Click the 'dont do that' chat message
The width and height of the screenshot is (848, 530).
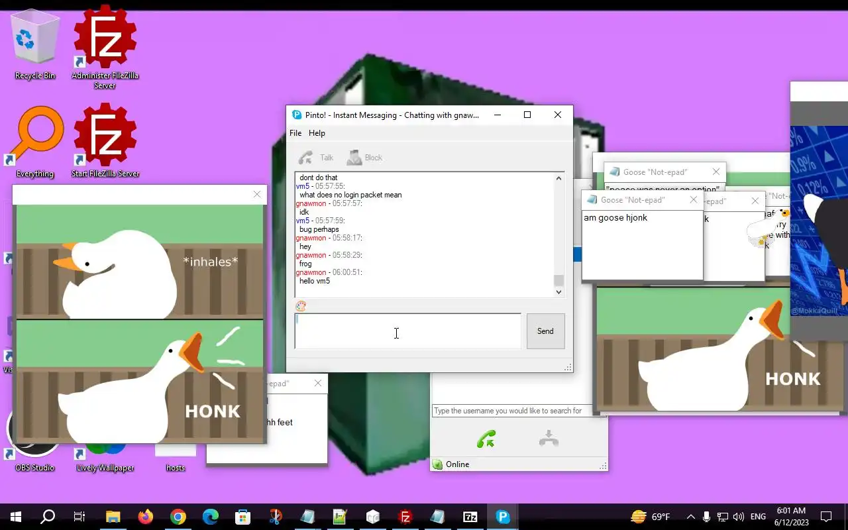pos(319,178)
